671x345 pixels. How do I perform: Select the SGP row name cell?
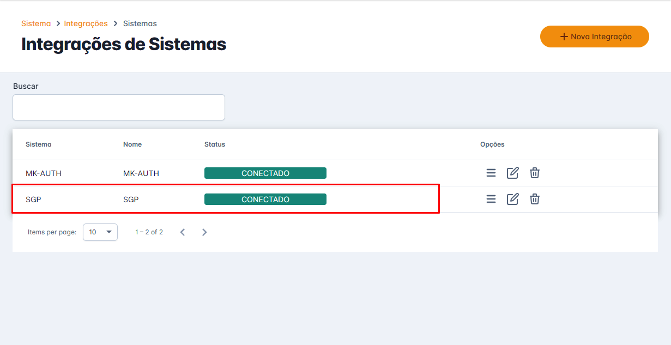coord(131,199)
